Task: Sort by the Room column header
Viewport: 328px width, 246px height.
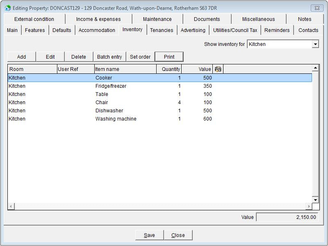Action: [x=32, y=69]
